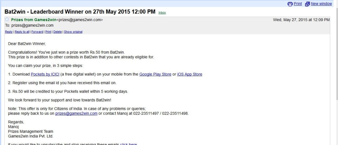Open the Print link at top right

pyautogui.click(x=298, y=4)
